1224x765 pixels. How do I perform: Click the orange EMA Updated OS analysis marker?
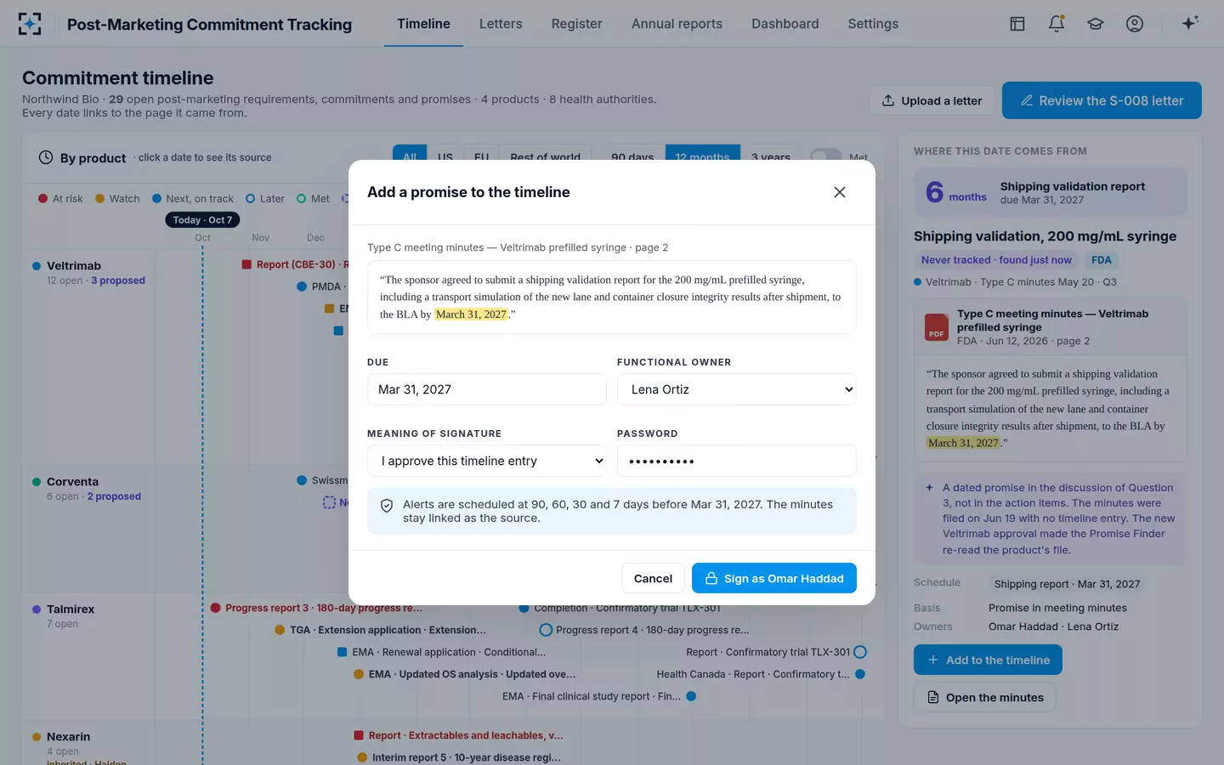coord(359,674)
